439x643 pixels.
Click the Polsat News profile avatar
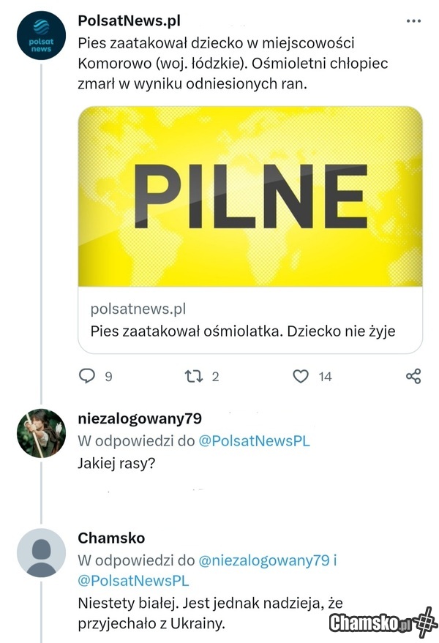click(41, 36)
